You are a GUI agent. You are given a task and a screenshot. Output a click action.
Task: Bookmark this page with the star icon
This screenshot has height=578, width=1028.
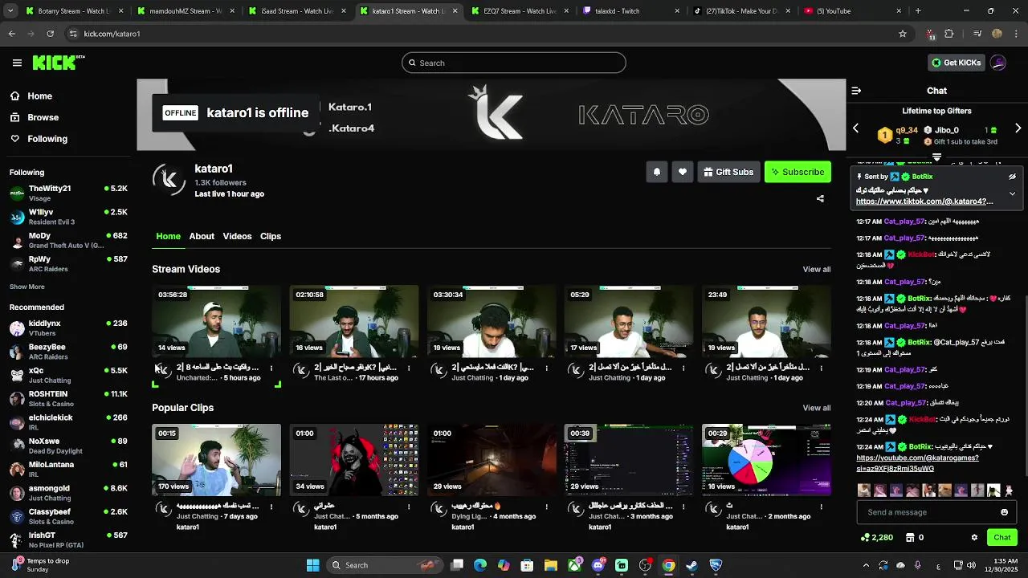click(903, 34)
